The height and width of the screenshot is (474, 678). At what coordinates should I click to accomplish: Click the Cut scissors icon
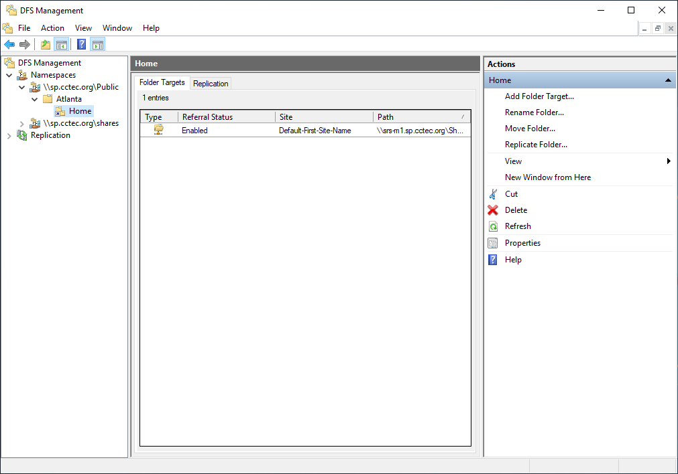tap(493, 194)
